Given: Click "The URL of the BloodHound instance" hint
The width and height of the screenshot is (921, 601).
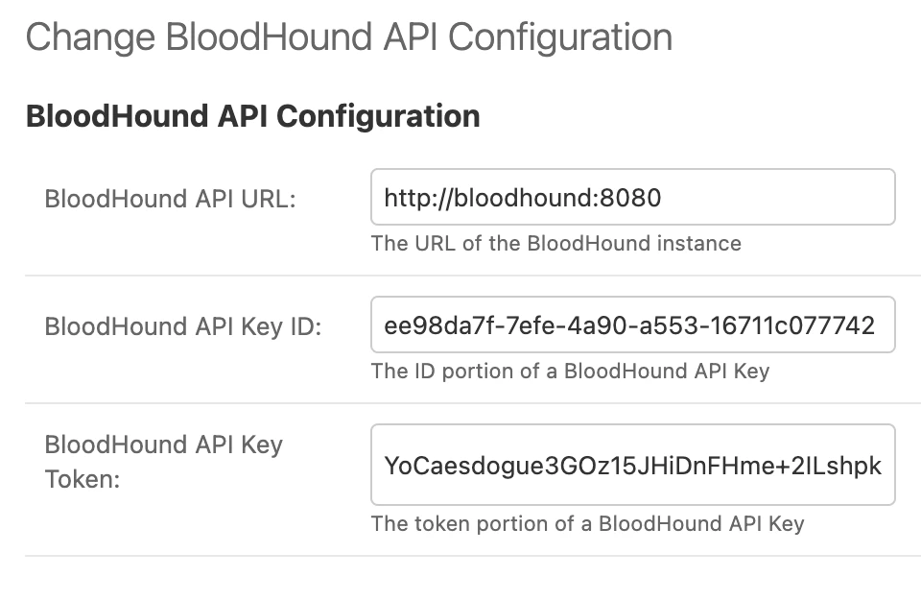Looking at the screenshot, I should (555, 243).
